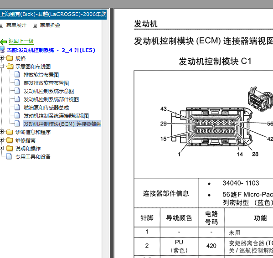Image resolution: width=273 pixels, height=258 pixels.
Task: Click pin label 43 on diagram
Action: [x=164, y=109]
